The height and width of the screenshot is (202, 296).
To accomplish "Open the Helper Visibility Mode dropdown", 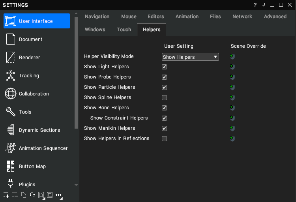I will point(190,57).
